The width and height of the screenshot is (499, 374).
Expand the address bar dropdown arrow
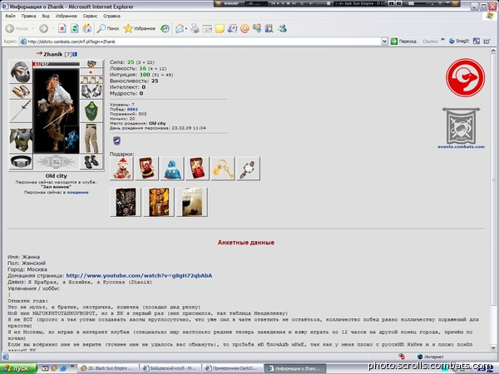click(384, 42)
